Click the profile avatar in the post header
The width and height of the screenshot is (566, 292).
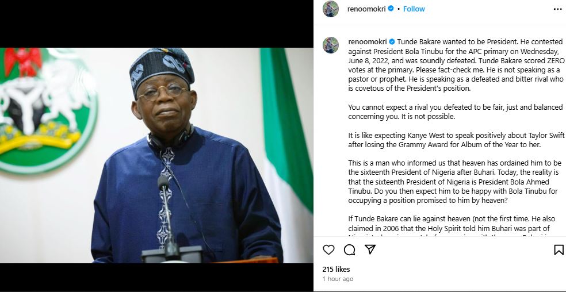pos(331,9)
